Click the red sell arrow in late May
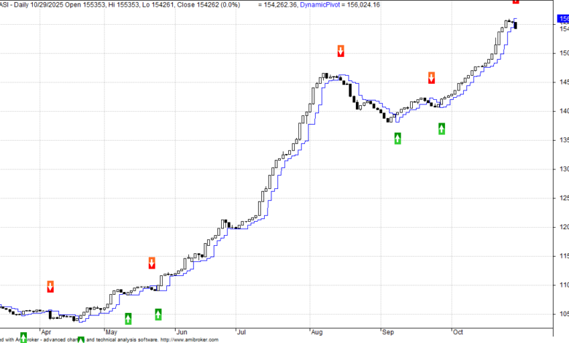This screenshot has width=569, height=343. tap(152, 263)
